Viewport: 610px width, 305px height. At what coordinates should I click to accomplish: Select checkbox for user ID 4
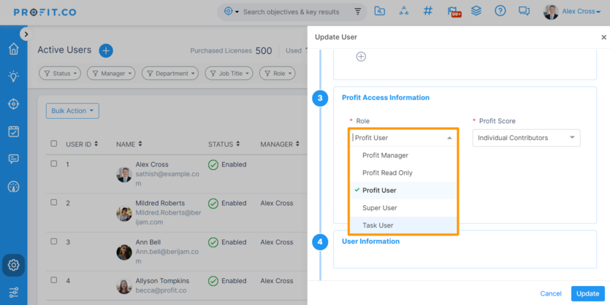[x=53, y=280]
